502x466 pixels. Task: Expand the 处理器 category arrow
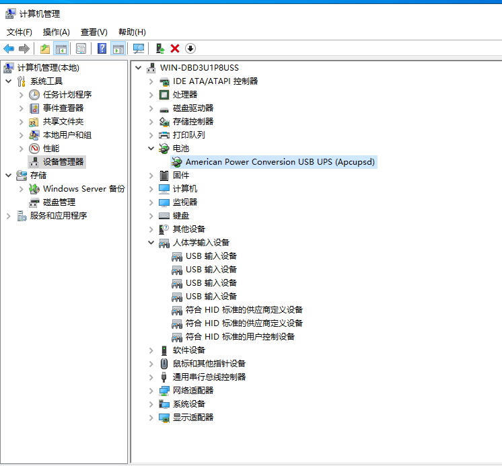point(151,95)
